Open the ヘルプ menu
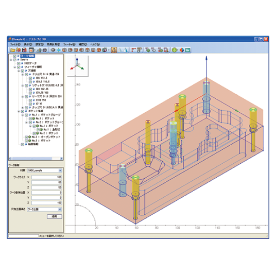 [95, 44]
